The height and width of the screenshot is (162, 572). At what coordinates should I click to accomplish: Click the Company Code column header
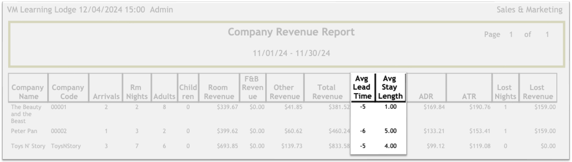tap(68, 92)
